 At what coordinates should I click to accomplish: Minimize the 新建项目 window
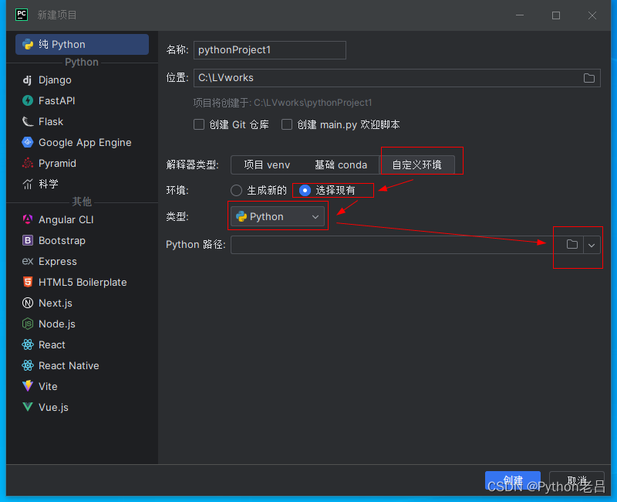coord(519,15)
